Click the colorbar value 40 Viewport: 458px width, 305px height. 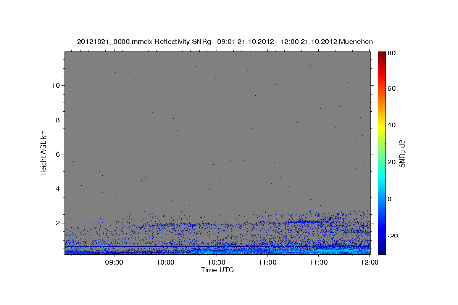(x=392, y=125)
